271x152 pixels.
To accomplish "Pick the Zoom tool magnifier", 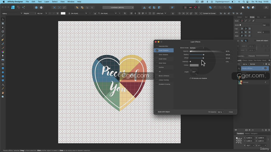I will [3, 97].
